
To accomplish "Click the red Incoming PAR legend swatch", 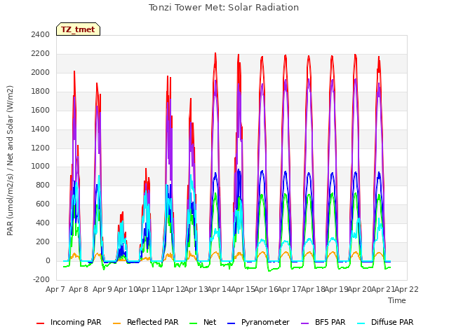I will (x=41, y=323).
